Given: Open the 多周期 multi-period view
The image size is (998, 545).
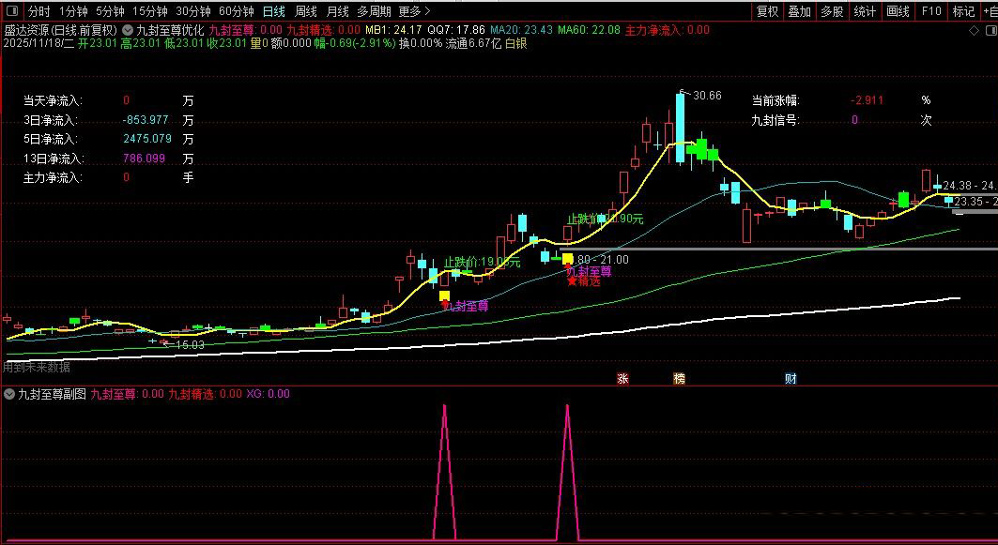Looking at the screenshot, I should [x=374, y=11].
